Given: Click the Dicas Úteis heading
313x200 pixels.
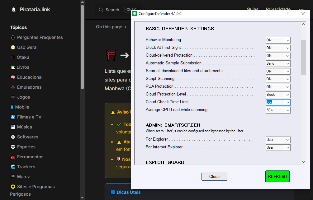Looking at the screenshot, I should (129, 192).
